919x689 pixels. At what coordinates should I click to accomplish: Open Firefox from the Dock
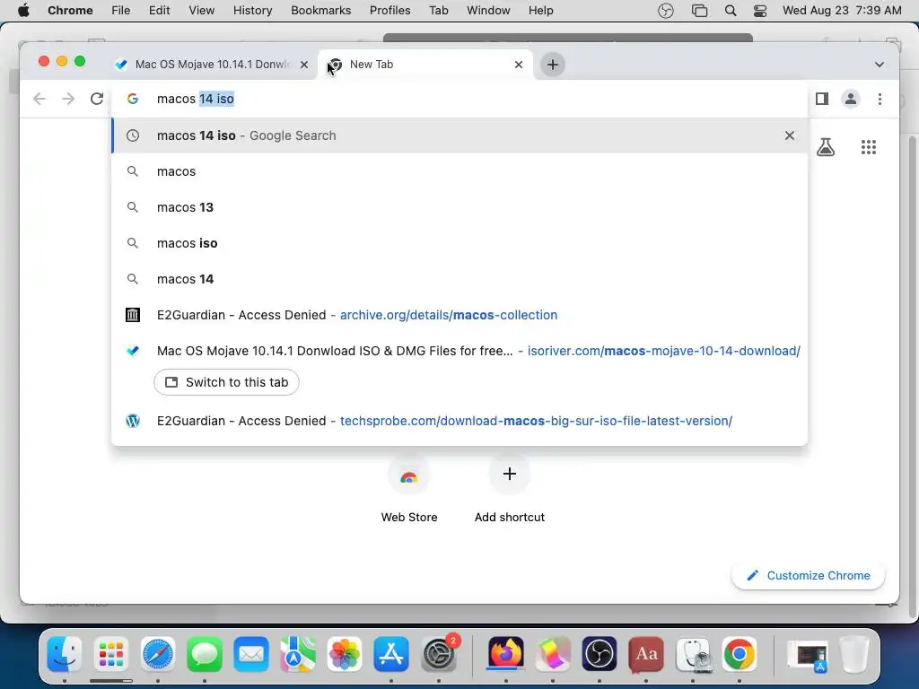coord(505,654)
